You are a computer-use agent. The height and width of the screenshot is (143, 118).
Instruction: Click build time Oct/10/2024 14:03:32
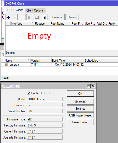69,65
